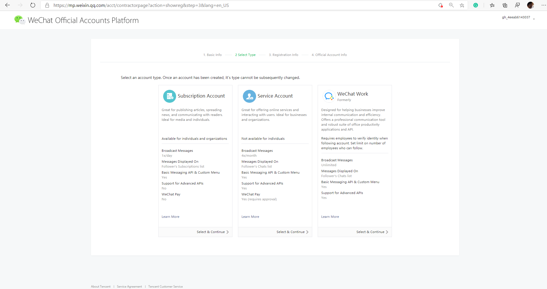
Task: Select & Continue for Subscription Account
Action: coord(212,232)
